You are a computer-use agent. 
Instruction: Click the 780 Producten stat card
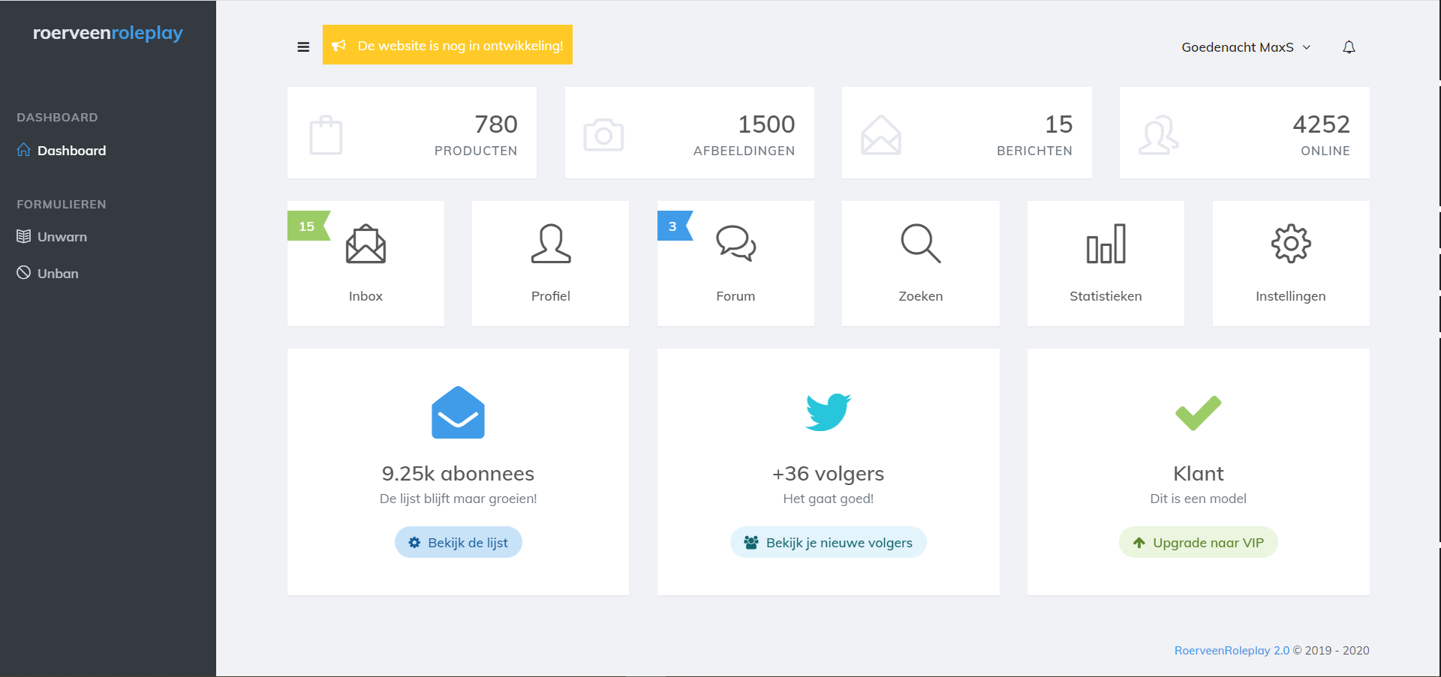411,133
